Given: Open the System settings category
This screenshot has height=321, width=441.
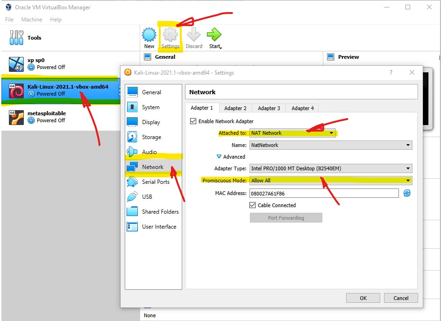Looking at the screenshot, I should pos(153,107).
